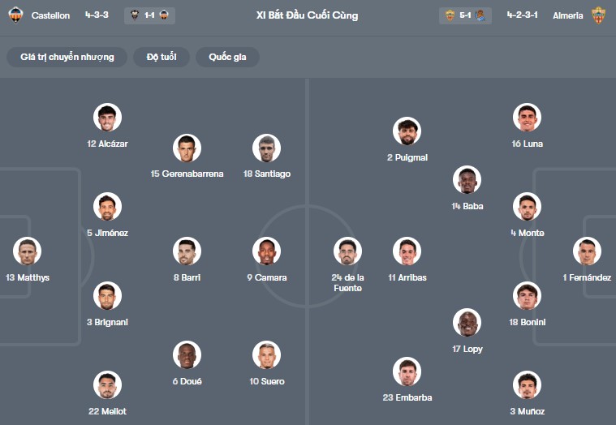Image resolution: width=616 pixels, height=425 pixels.
Task: Toggle the Quốc gia filter
Action: [227, 57]
